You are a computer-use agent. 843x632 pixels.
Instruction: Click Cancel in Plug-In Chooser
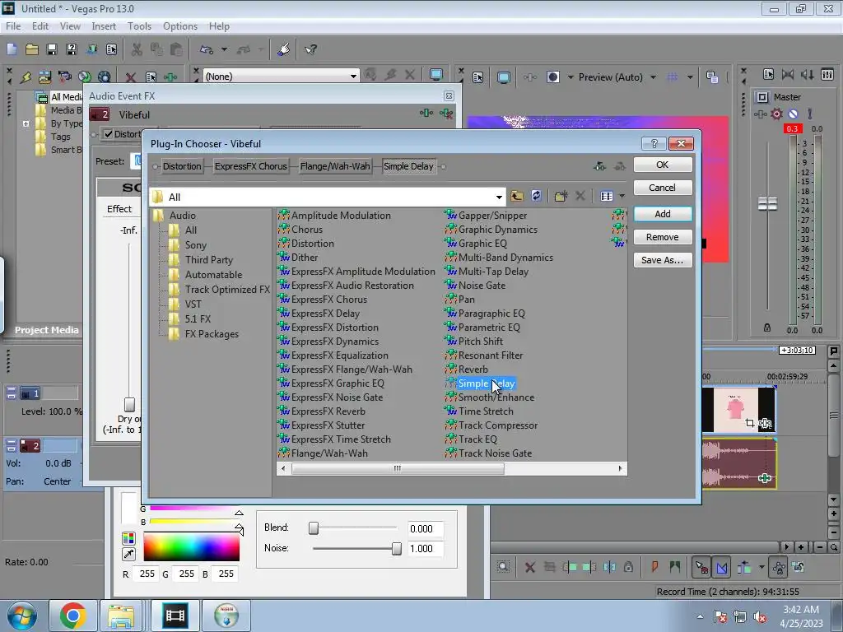tap(663, 188)
